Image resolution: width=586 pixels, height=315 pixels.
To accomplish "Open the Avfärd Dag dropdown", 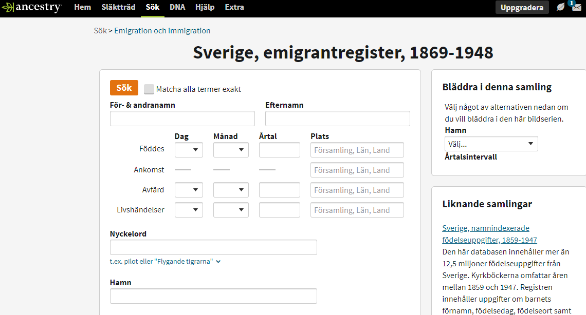I will tap(189, 190).
